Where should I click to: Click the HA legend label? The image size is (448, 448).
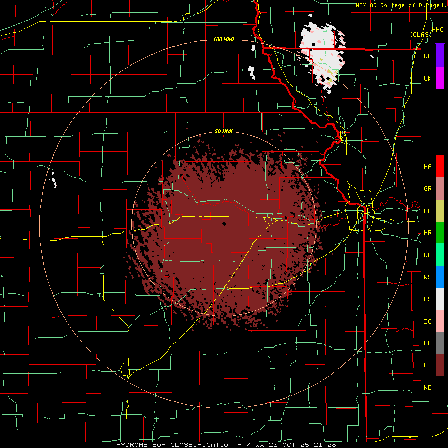[x=427, y=167]
